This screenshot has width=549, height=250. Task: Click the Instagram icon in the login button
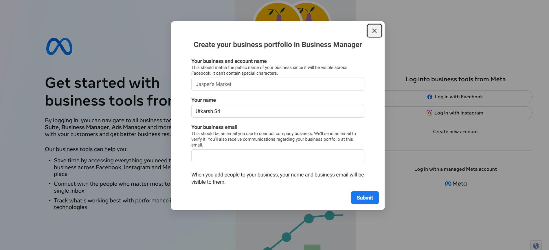[x=429, y=113]
